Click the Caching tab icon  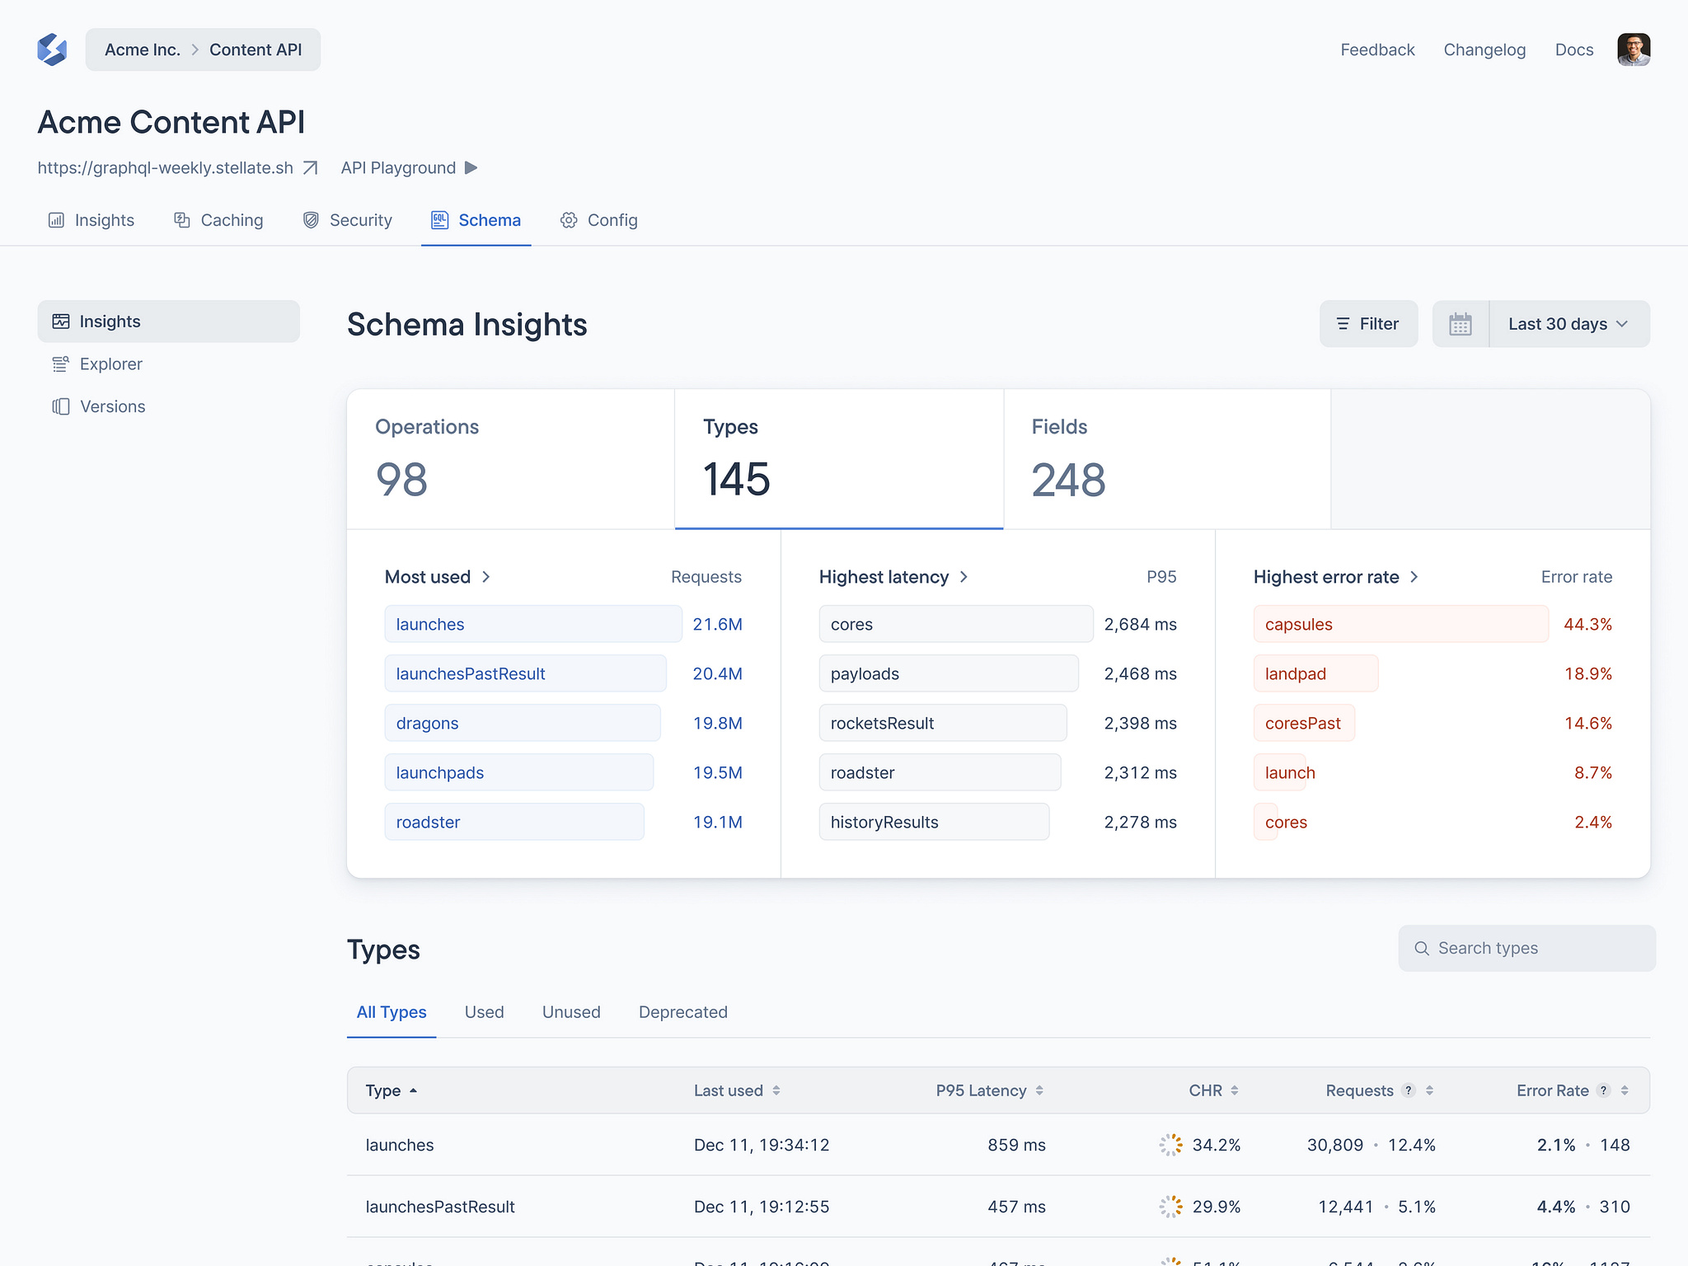182,220
